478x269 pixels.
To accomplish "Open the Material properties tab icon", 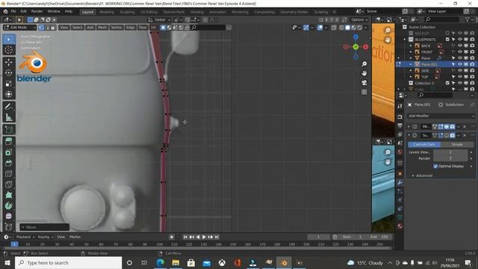I will (x=400, y=226).
